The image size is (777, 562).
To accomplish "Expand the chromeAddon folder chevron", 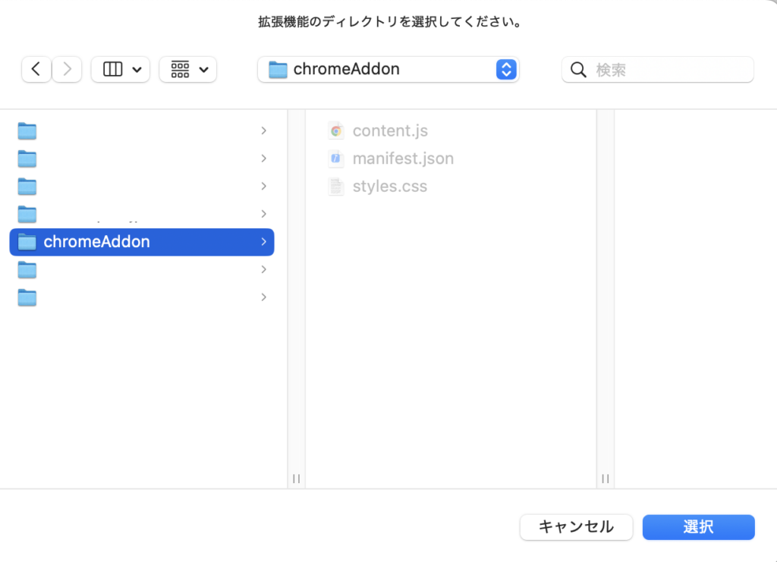I will [263, 242].
